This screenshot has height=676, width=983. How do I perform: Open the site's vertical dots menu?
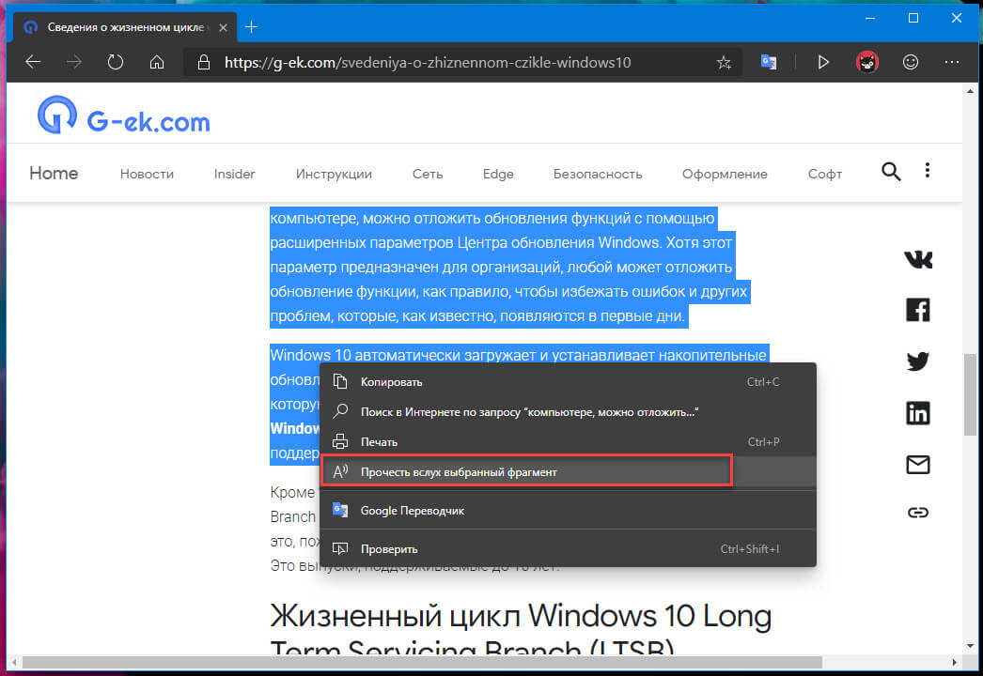point(928,171)
